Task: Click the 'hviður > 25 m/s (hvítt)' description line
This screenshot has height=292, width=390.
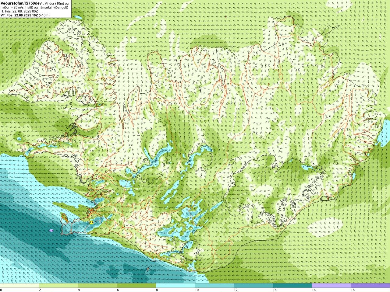Action: pyautogui.click(x=34, y=7)
